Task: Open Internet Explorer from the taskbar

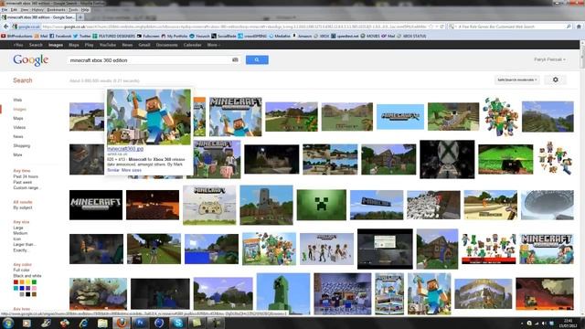Action: [83, 323]
